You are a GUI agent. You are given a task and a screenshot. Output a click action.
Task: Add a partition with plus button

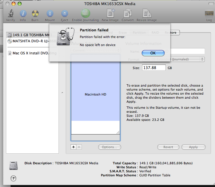[x=73, y=147]
